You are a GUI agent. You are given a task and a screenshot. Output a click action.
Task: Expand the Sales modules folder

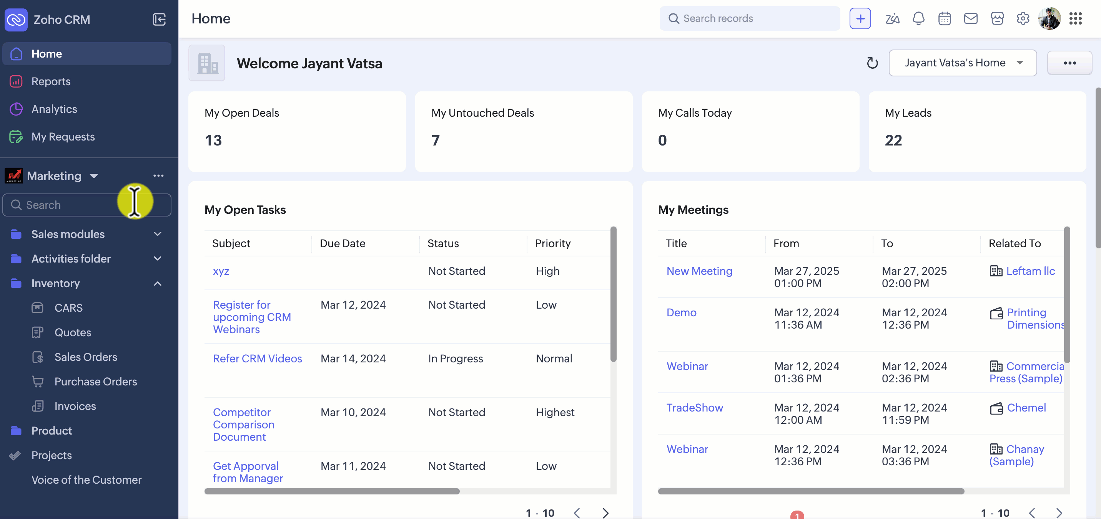pos(157,234)
